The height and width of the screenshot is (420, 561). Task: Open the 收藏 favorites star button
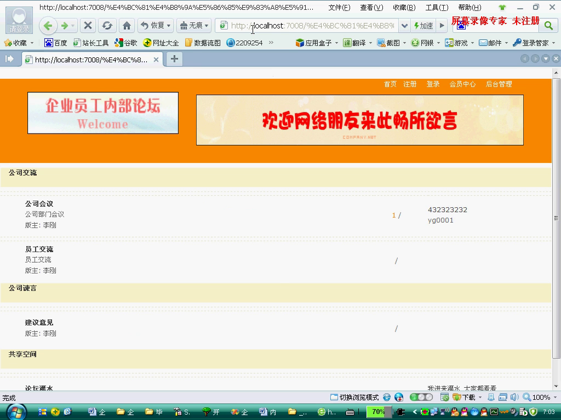pos(16,43)
